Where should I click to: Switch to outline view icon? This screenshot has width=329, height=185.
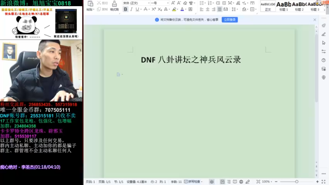(x=229, y=182)
